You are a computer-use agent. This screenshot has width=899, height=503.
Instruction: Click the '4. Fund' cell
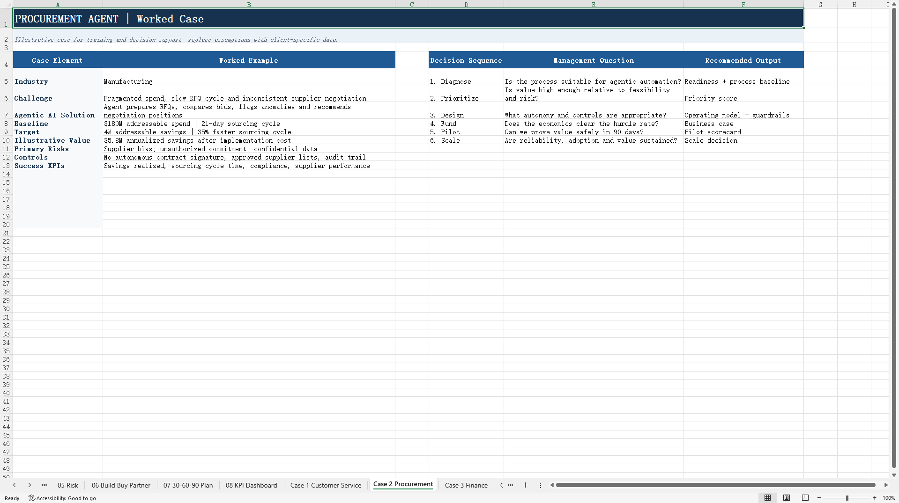click(x=466, y=124)
